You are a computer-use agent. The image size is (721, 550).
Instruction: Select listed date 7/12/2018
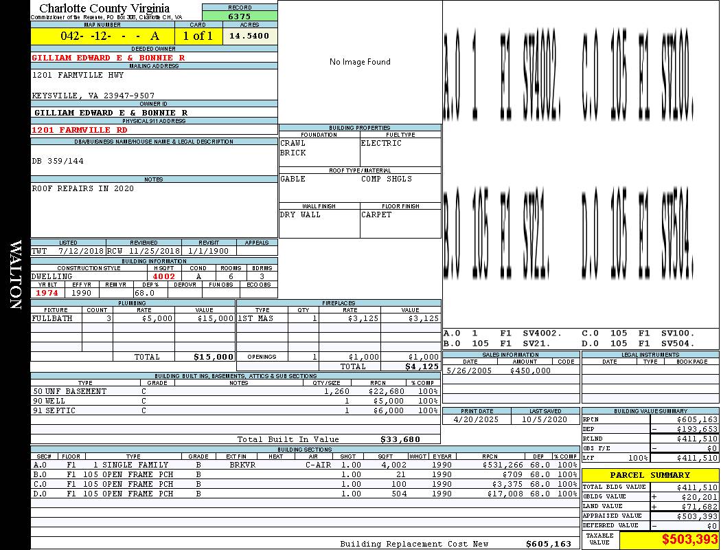[81, 252]
